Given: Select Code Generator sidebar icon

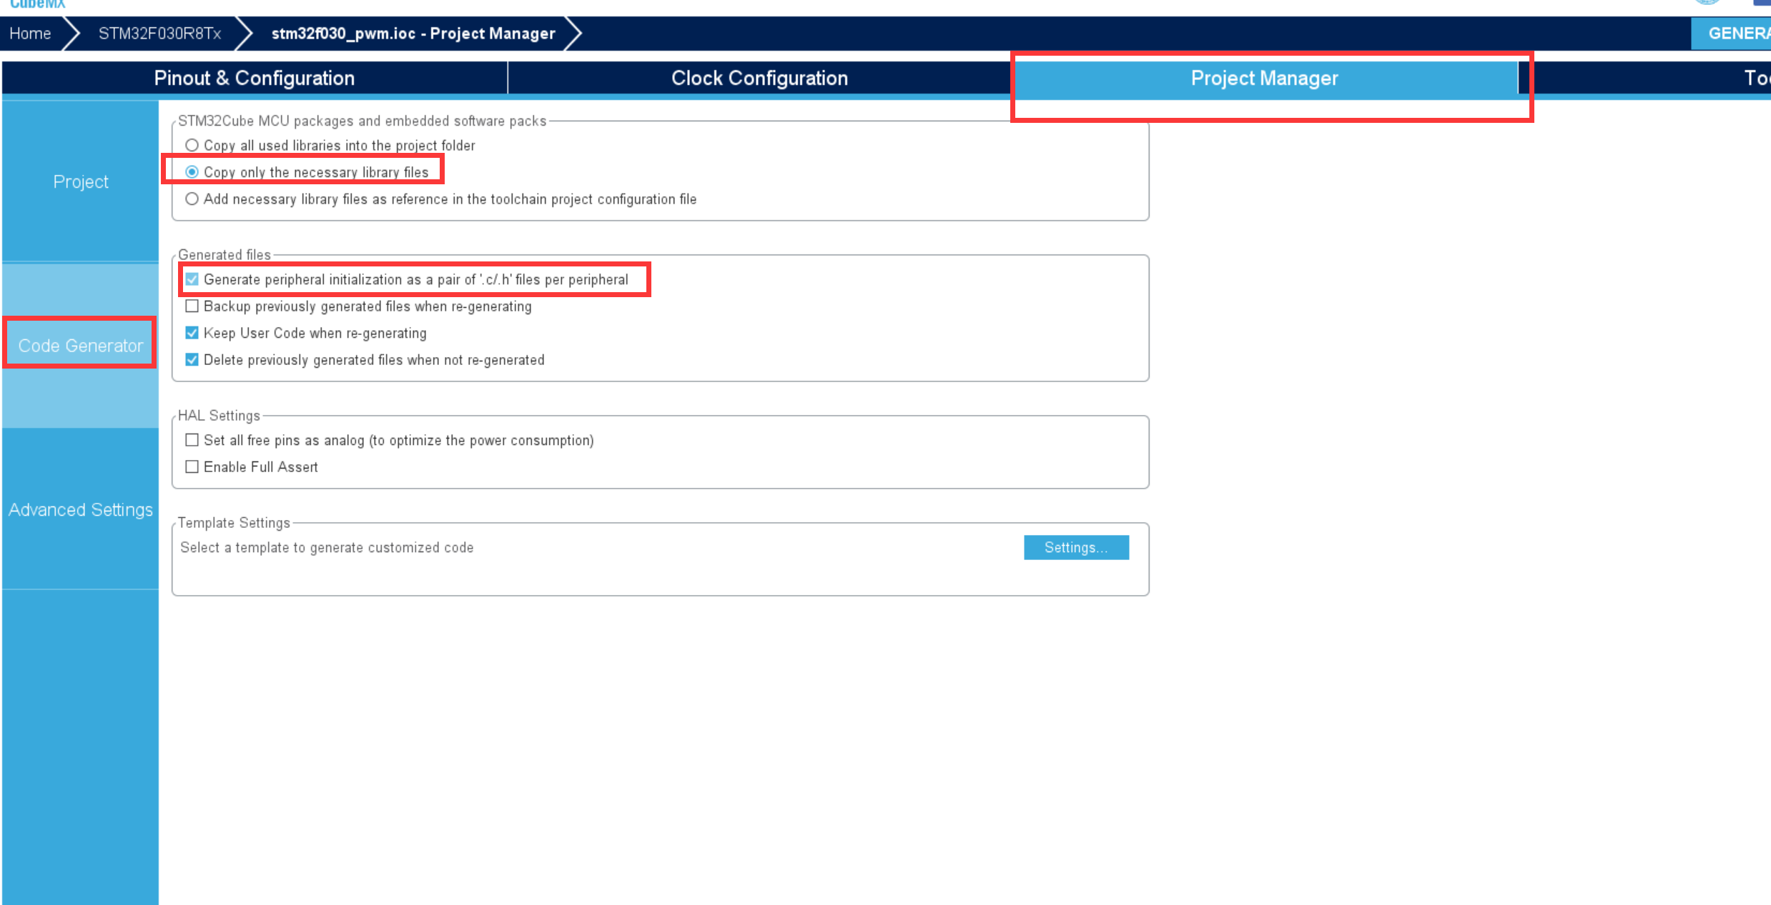Looking at the screenshot, I should [82, 343].
